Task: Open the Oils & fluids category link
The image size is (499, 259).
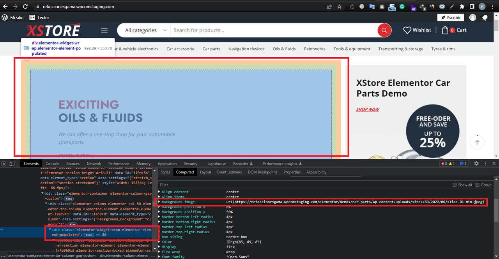Action: 284,49
